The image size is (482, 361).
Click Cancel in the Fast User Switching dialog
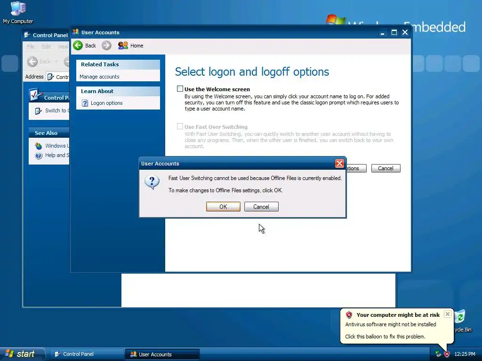pyautogui.click(x=261, y=207)
